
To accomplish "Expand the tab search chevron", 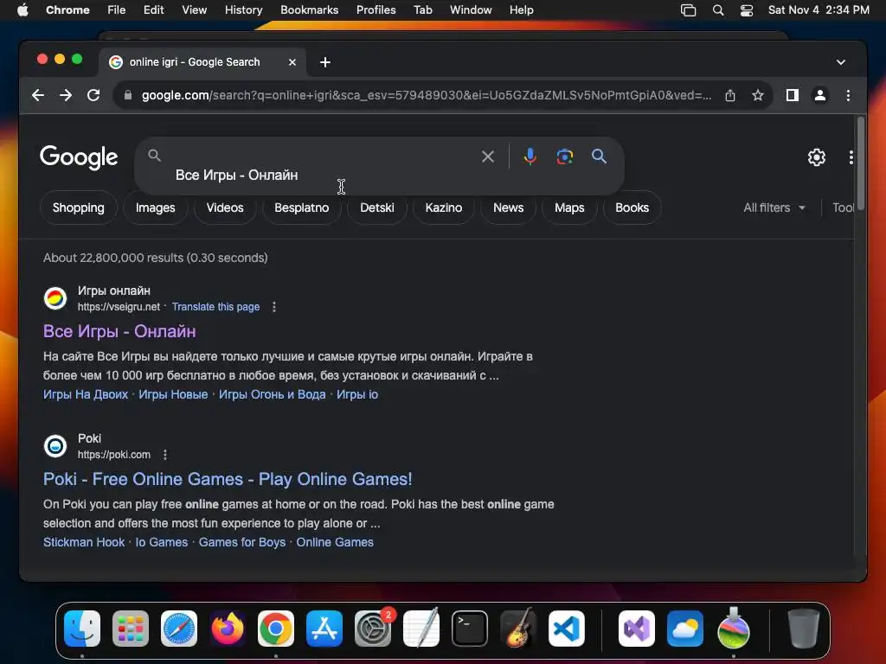I will [841, 62].
